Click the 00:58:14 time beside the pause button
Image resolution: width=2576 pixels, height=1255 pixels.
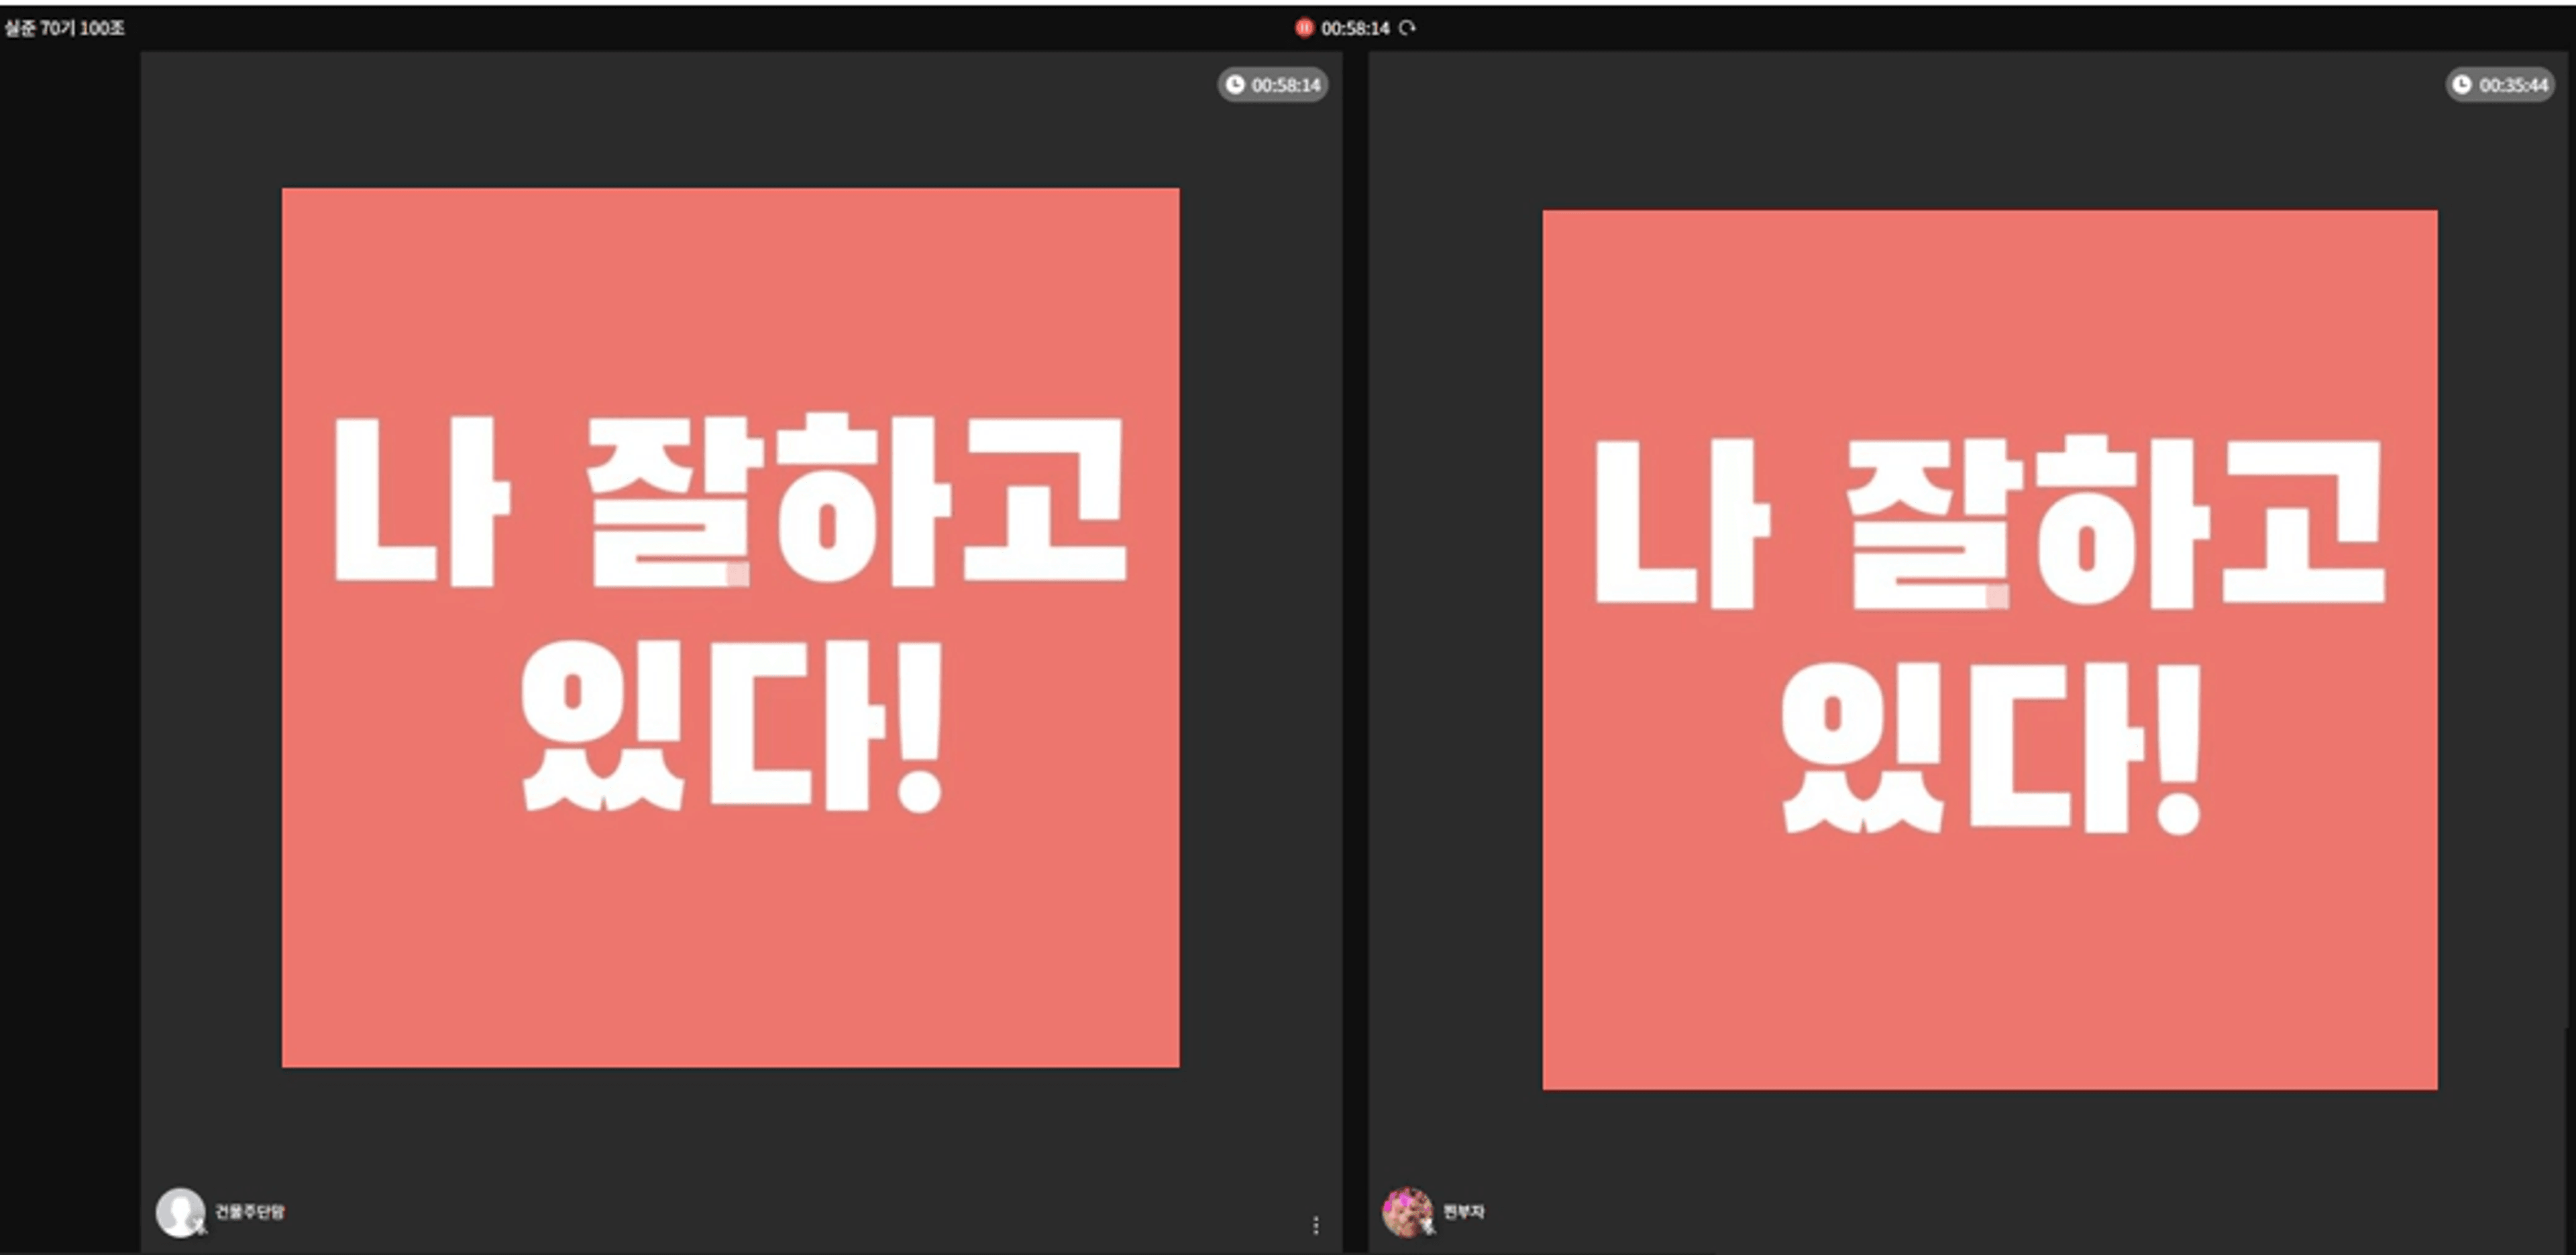(x=1355, y=28)
